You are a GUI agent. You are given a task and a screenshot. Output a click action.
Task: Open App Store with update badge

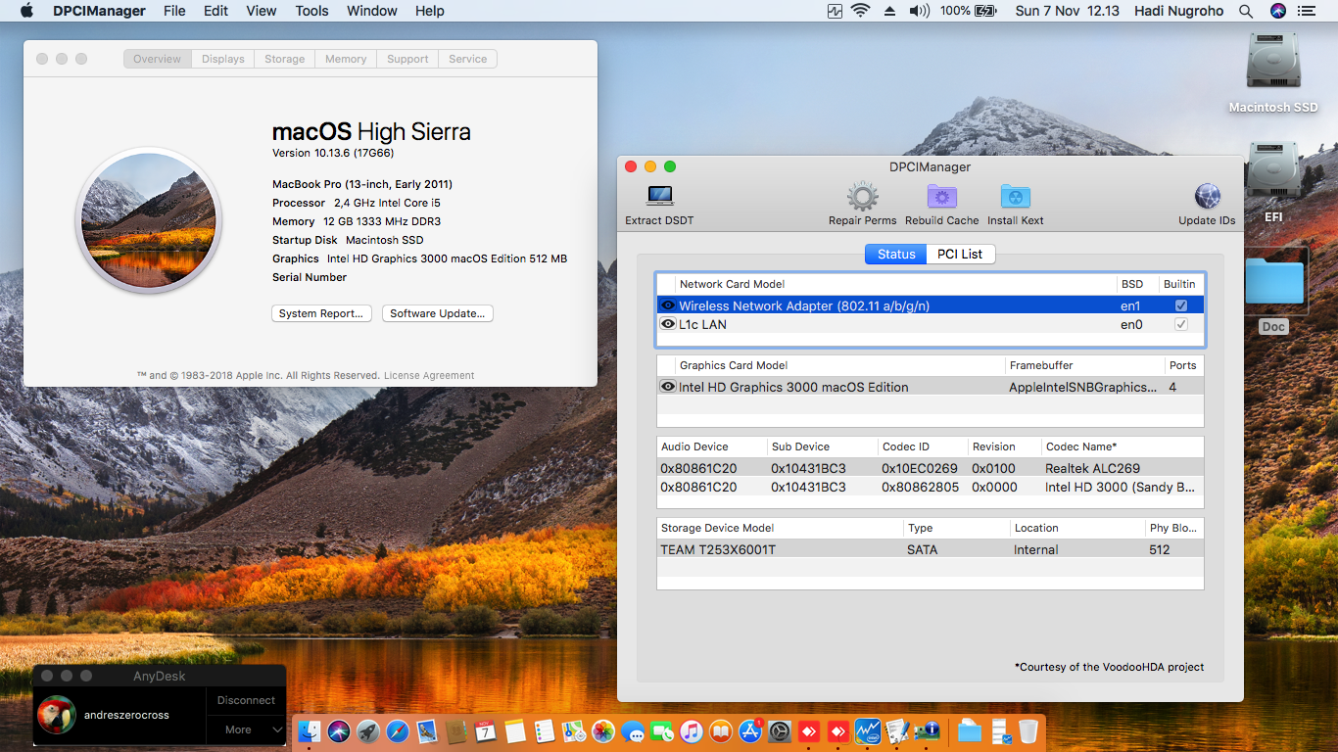(x=750, y=730)
